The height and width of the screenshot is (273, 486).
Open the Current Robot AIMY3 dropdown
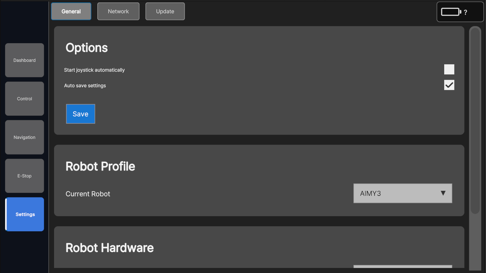coord(402,193)
